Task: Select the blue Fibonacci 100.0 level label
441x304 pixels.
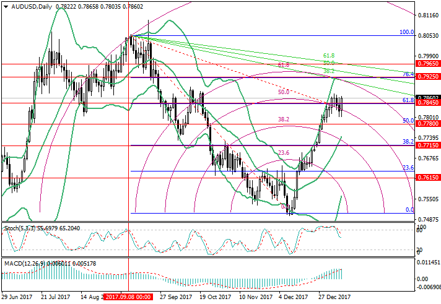Action: (x=407, y=32)
